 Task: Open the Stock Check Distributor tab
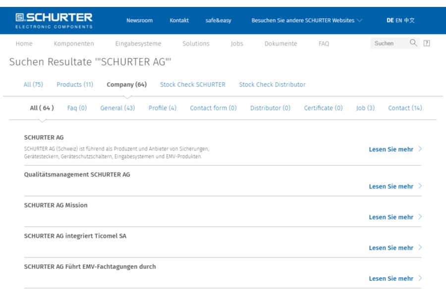272,85
